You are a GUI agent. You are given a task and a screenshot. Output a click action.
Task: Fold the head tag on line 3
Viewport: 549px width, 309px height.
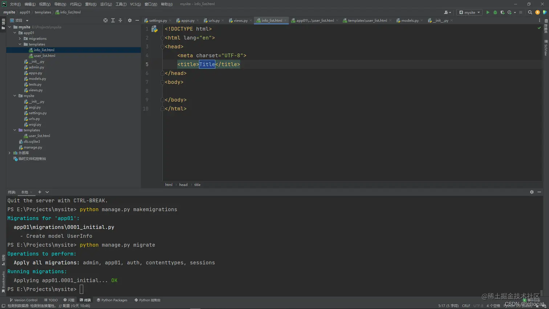pyautogui.click(x=162, y=47)
